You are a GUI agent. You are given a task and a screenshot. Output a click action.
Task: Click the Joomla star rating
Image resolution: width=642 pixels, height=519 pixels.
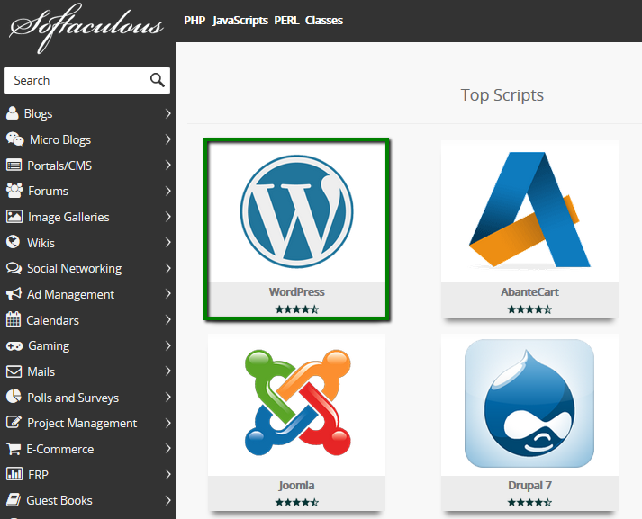point(296,502)
